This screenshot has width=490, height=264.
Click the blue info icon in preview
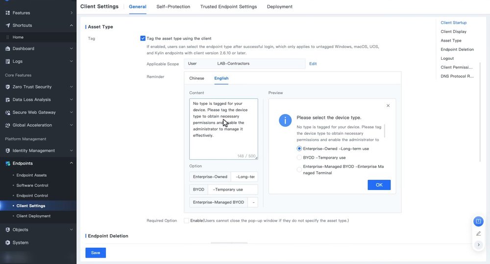point(285,120)
